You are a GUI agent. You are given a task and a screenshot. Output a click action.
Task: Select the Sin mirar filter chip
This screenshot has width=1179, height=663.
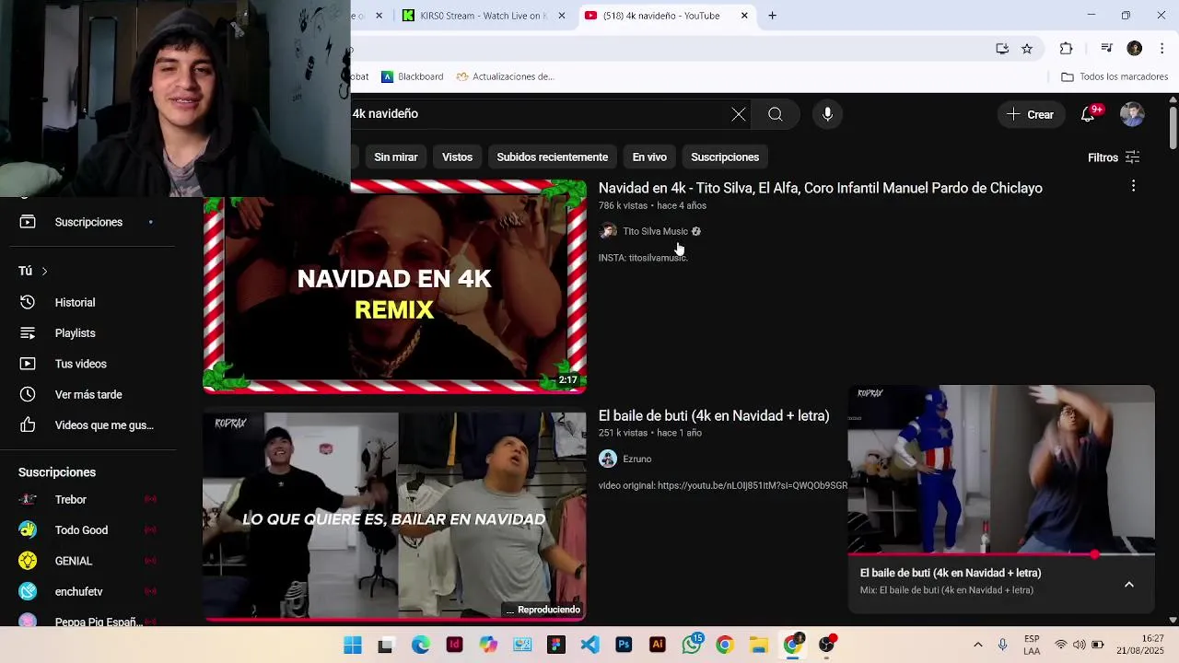click(x=396, y=157)
